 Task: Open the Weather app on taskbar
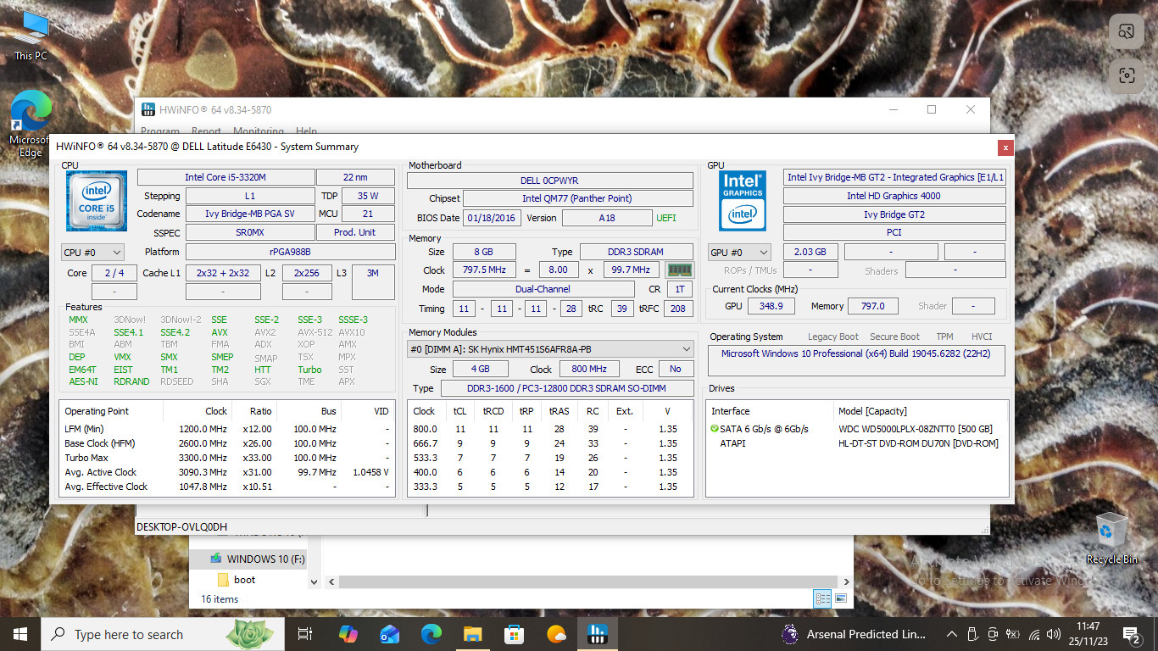point(556,634)
